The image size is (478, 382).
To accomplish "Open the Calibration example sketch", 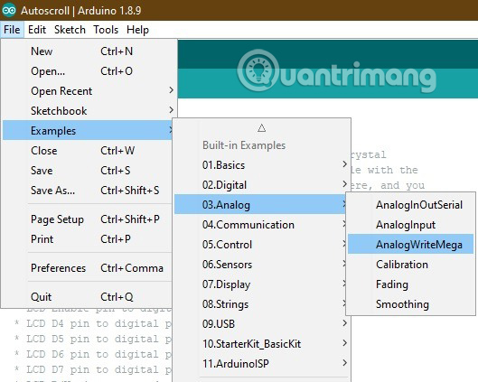I will tap(410, 264).
